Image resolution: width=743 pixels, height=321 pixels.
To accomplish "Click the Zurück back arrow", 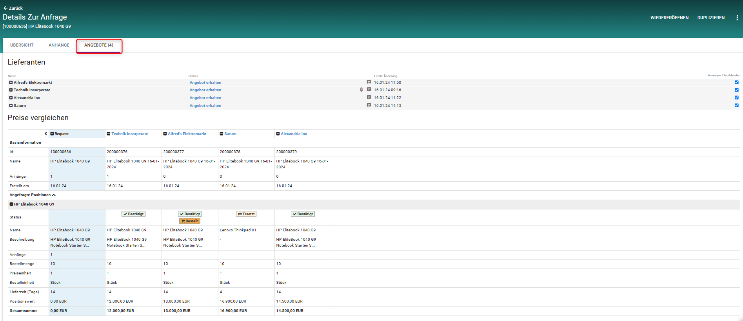I will point(5,8).
